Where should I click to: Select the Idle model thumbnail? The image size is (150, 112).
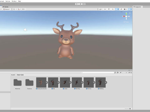(x=53, y=82)
